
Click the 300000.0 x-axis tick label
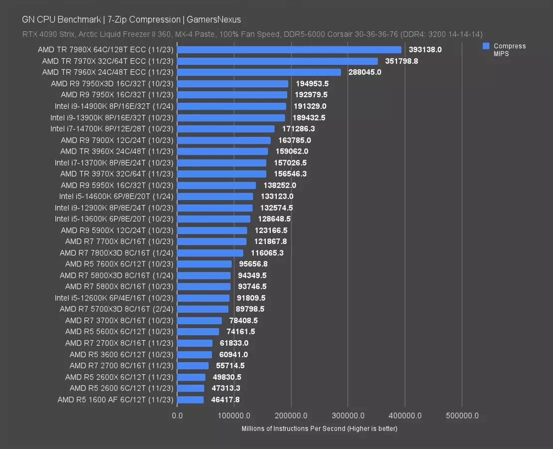(x=348, y=416)
